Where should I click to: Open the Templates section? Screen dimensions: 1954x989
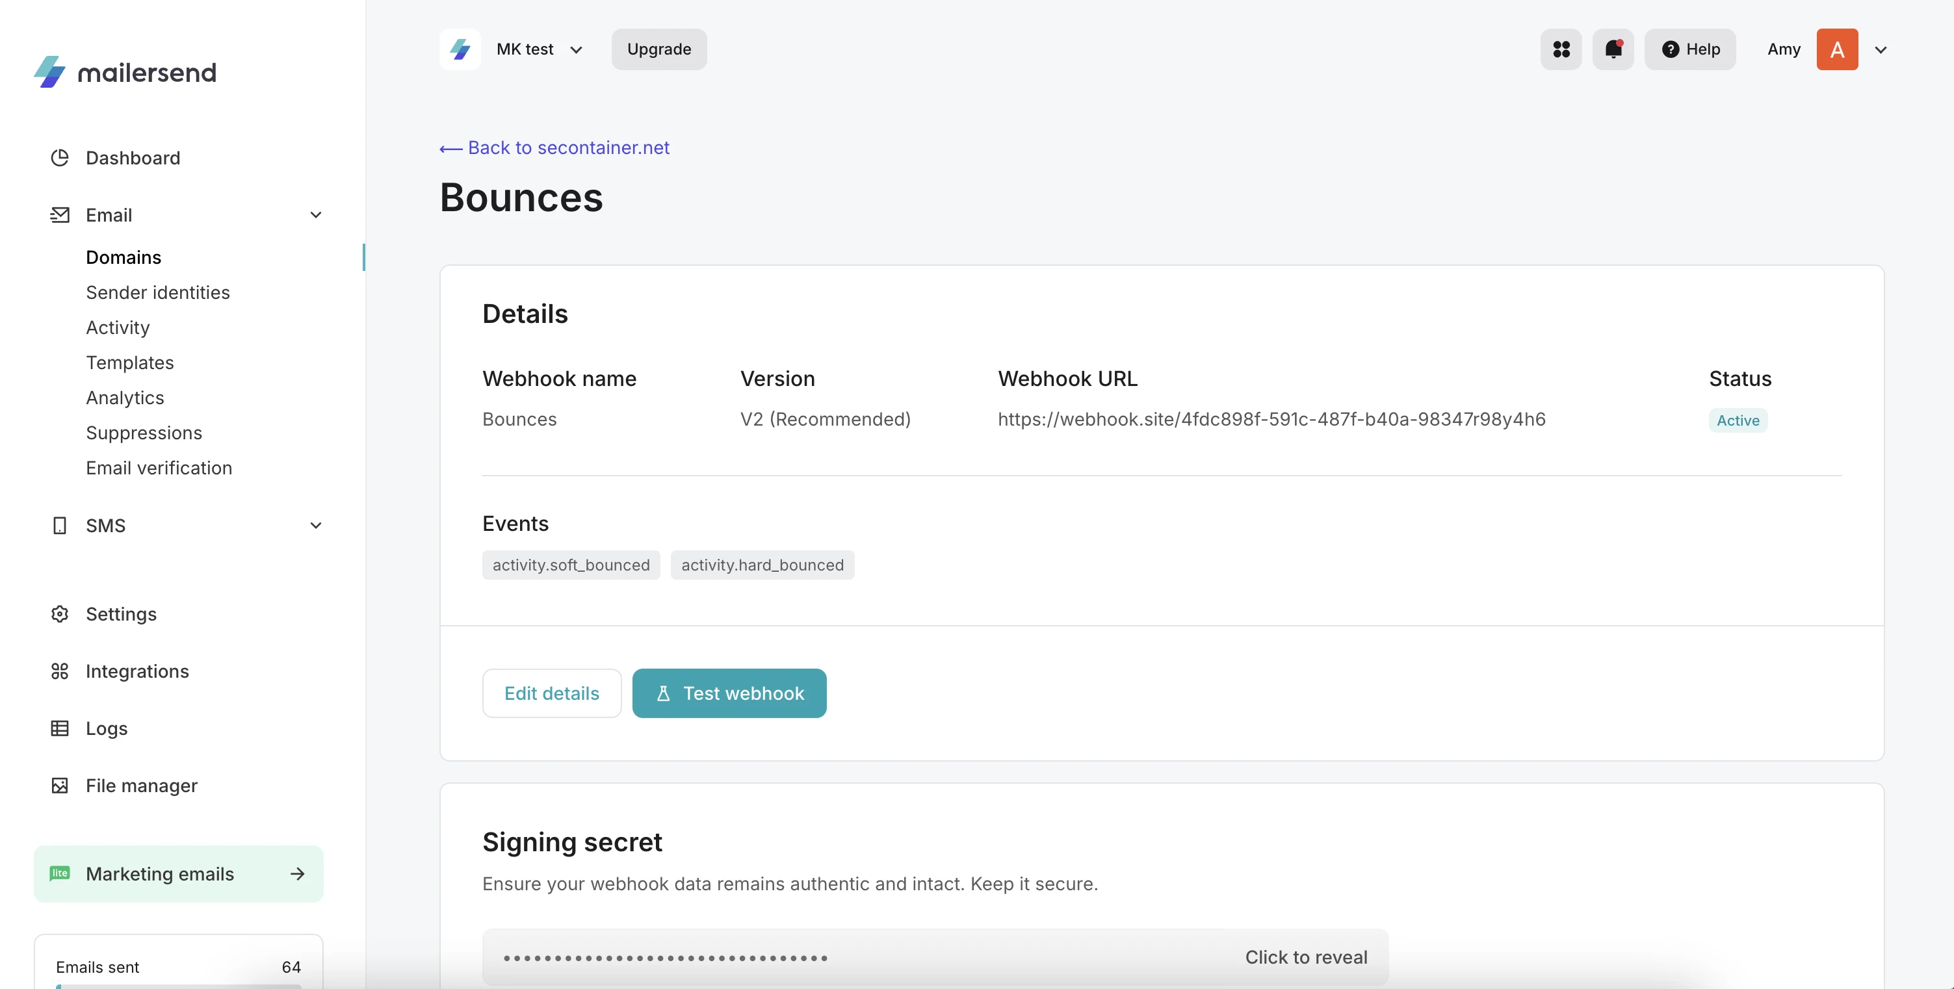point(130,363)
